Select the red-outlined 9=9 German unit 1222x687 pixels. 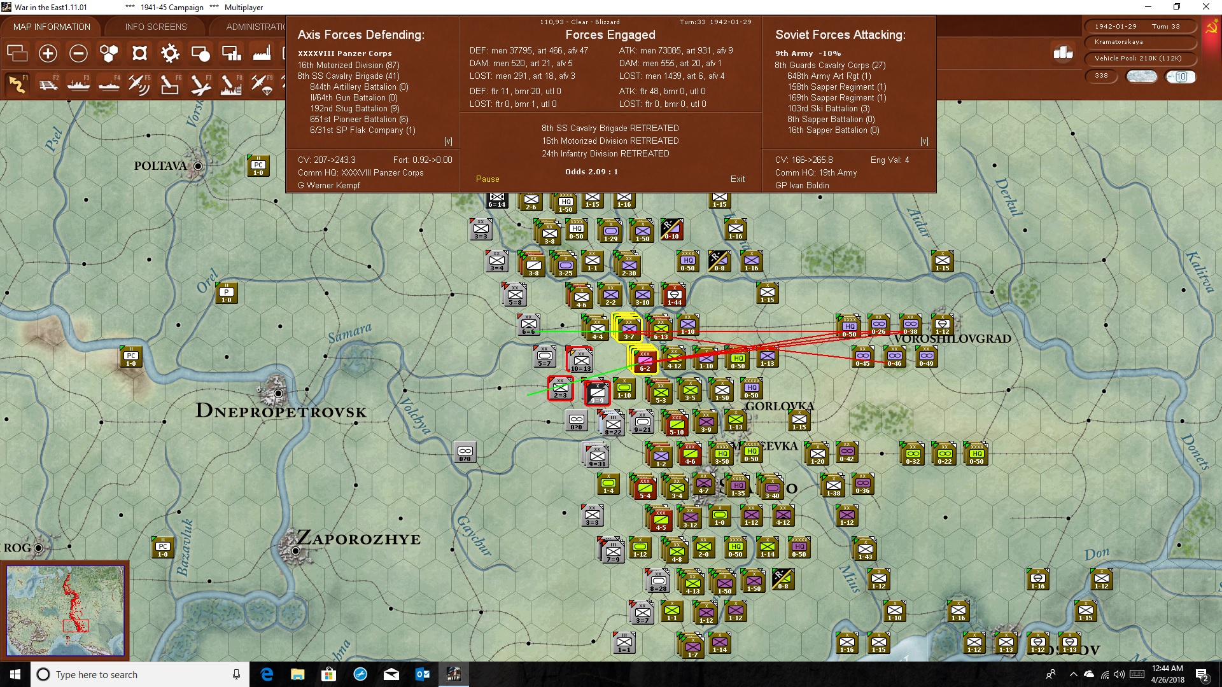(597, 392)
